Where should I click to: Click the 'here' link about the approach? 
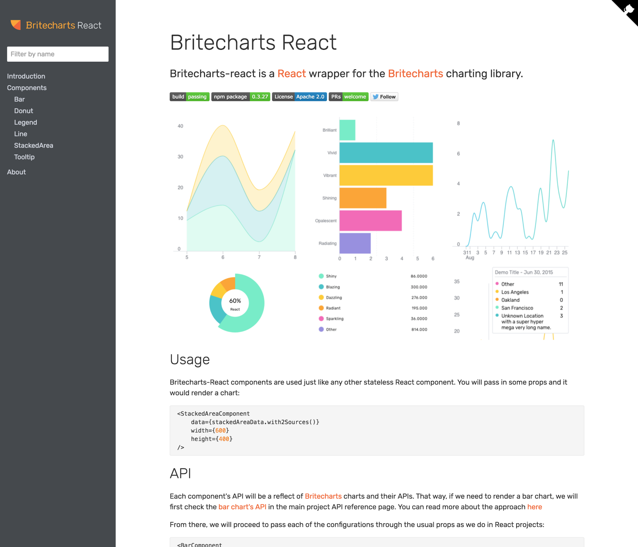(x=534, y=507)
